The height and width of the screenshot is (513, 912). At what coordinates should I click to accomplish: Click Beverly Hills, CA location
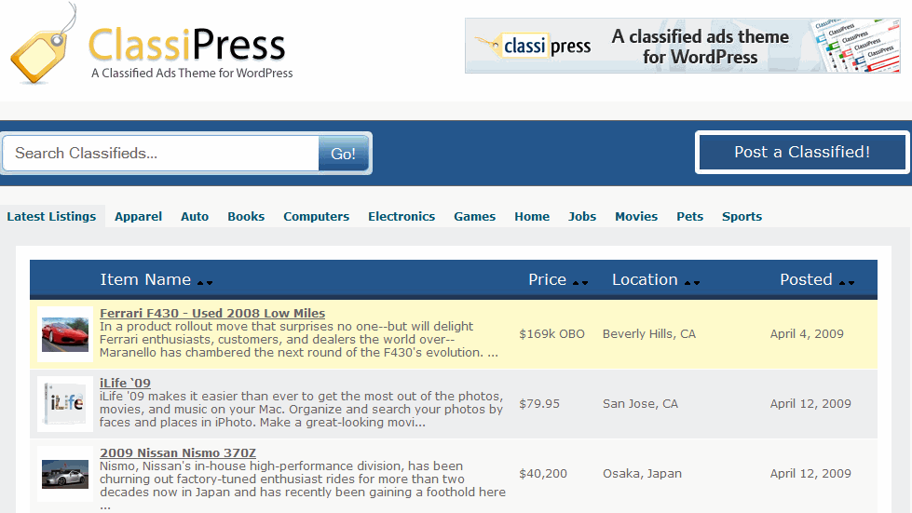click(649, 334)
